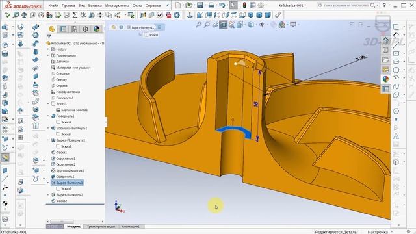Collapse the Повернуть1 feature node
This screenshot has height=234, width=416.
pyautogui.click(x=48, y=116)
